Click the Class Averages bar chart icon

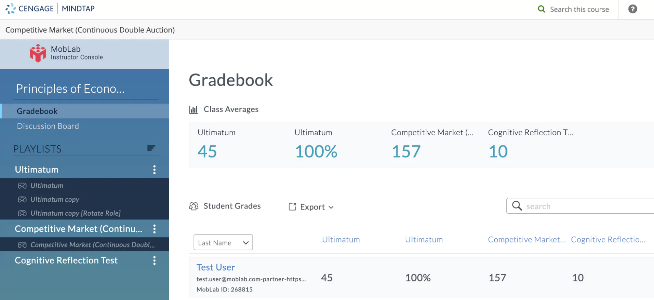(x=193, y=109)
